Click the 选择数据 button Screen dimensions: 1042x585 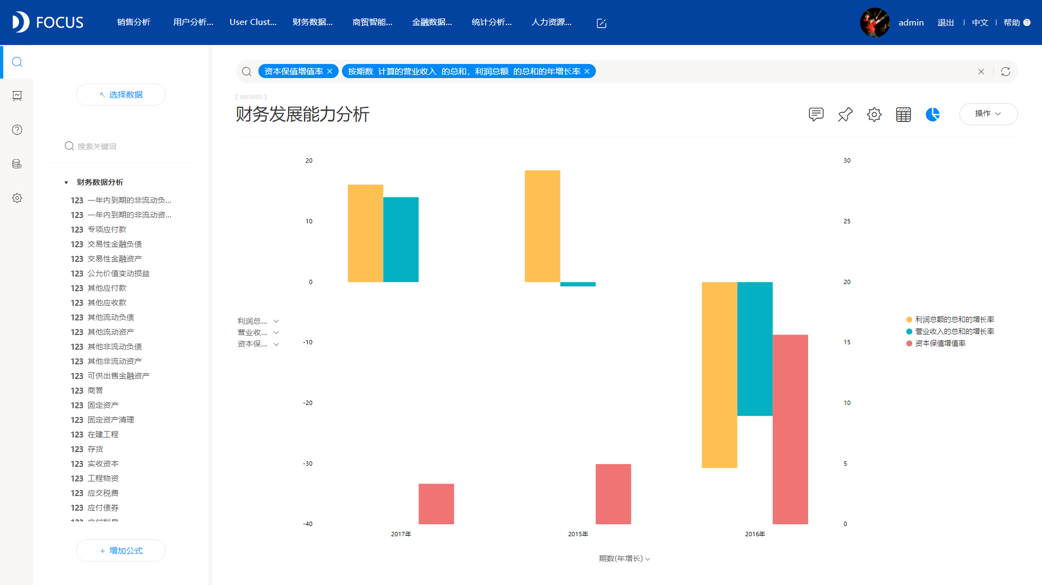(x=120, y=94)
